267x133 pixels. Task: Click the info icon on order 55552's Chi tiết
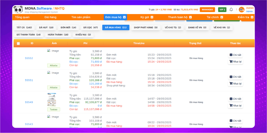pyautogui.click(x=231, y=55)
